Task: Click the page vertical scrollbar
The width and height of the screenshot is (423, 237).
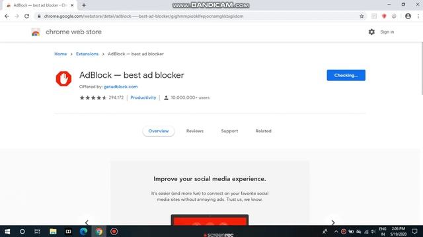Action: click(422, 68)
